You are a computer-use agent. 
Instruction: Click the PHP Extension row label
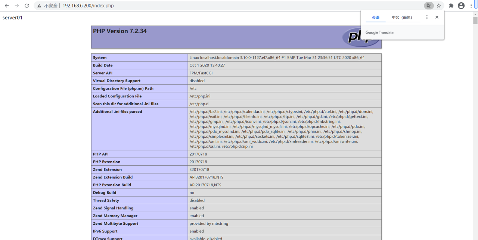[x=107, y=162]
